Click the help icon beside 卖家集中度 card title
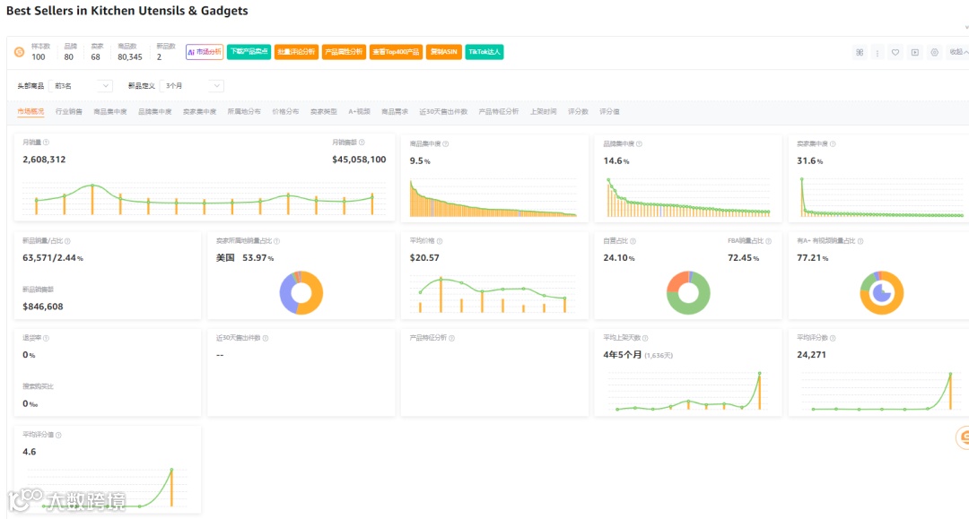 point(833,143)
